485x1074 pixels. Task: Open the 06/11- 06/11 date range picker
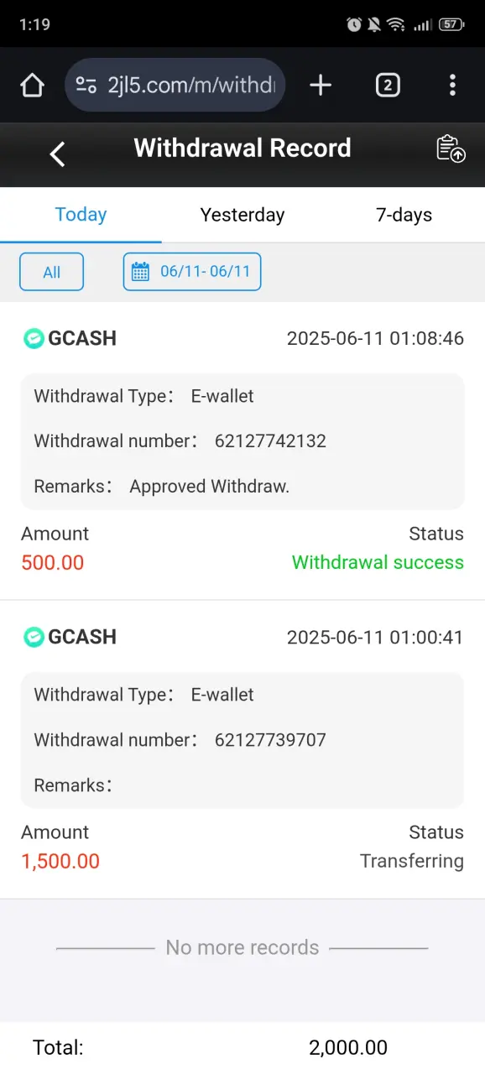point(192,272)
